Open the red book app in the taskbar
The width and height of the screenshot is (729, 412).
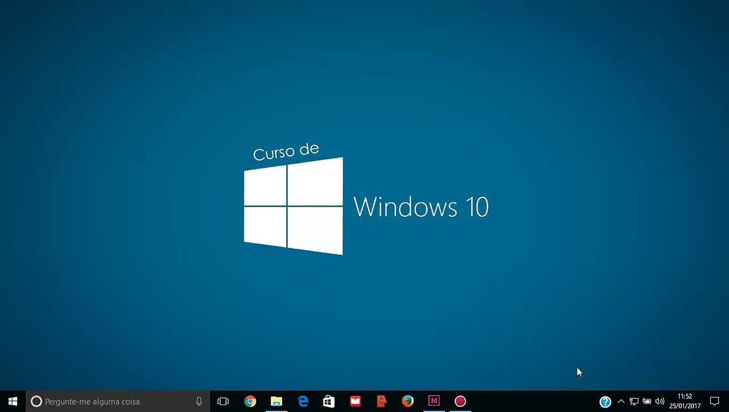pos(355,401)
